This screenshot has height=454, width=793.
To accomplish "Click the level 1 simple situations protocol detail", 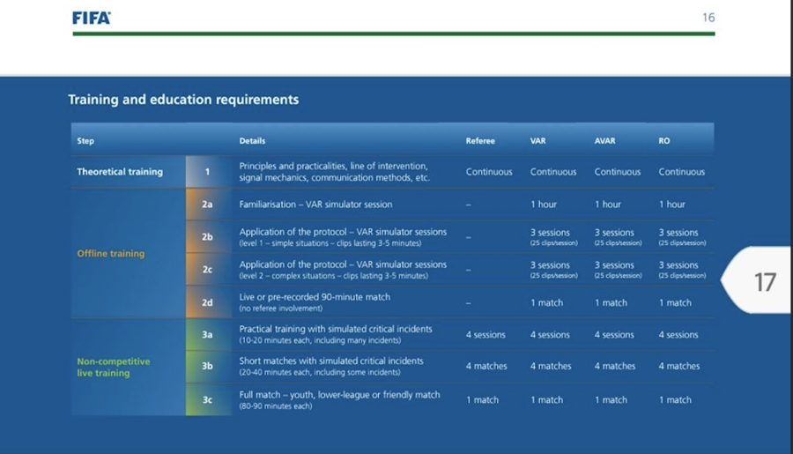I will pos(330,243).
